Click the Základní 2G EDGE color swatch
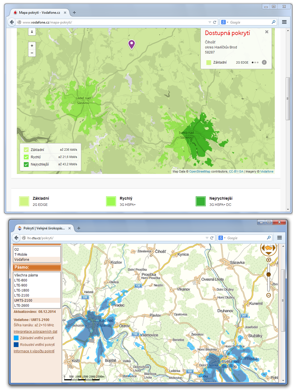Viewport: 293px width, 391px height. [24, 201]
